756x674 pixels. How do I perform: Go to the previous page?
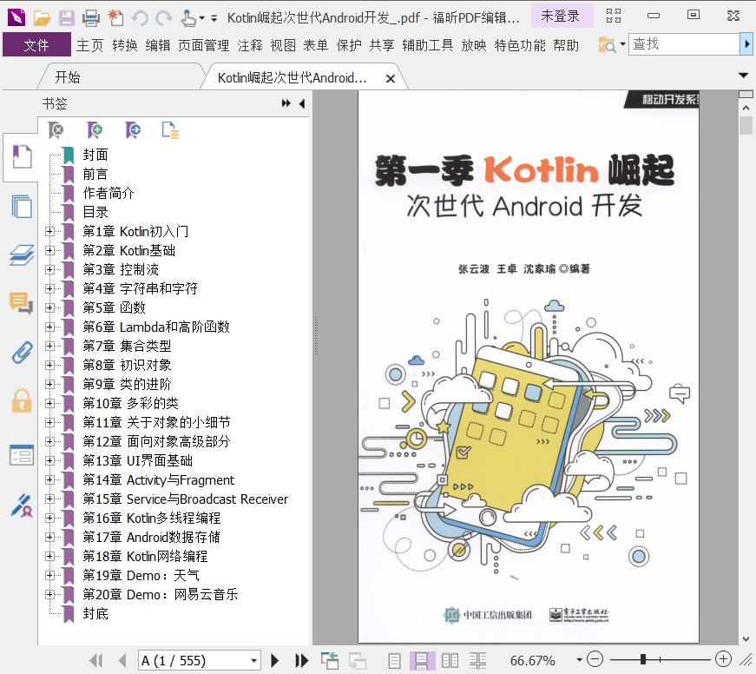coord(122,660)
